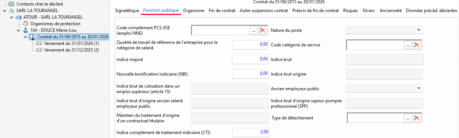
Task: Open the Fin de contrat tab
Action: click(x=222, y=11)
